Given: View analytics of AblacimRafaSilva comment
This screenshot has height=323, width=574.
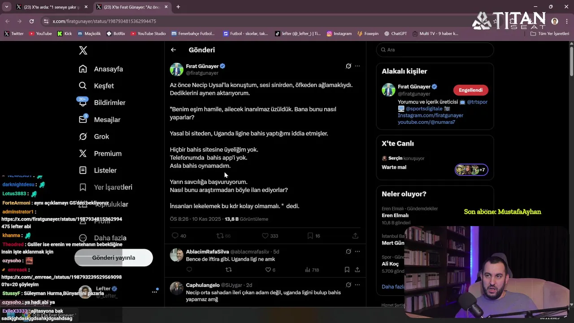Looking at the screenshot, I should (312, 270).
